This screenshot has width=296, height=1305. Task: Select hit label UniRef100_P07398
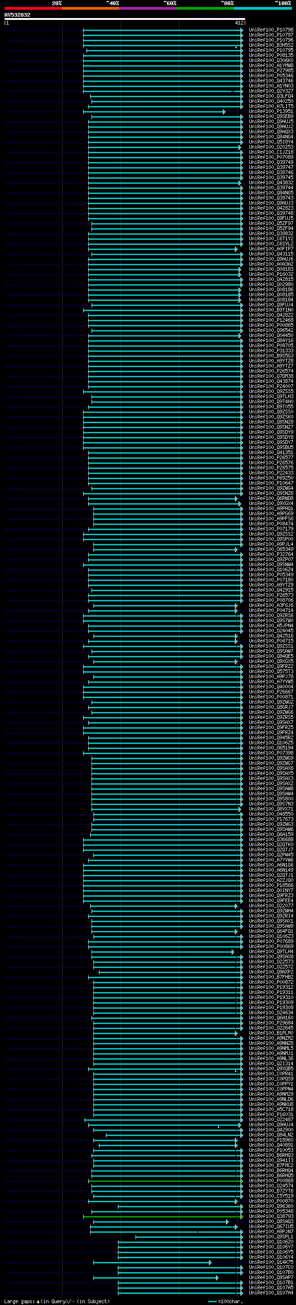point(271,753)
